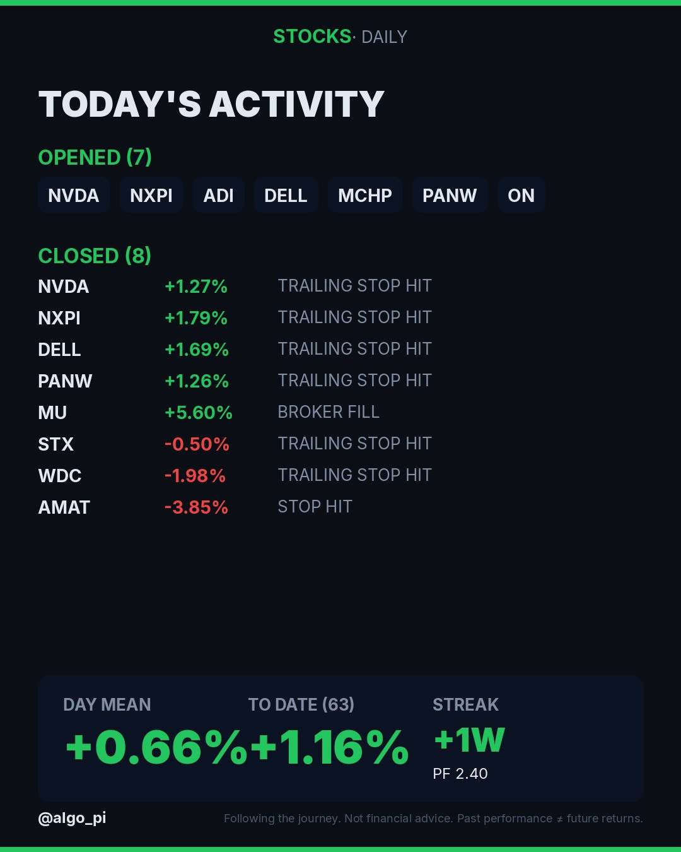
Task: Click the STX -0.50% value
Action: click(197, 444)
